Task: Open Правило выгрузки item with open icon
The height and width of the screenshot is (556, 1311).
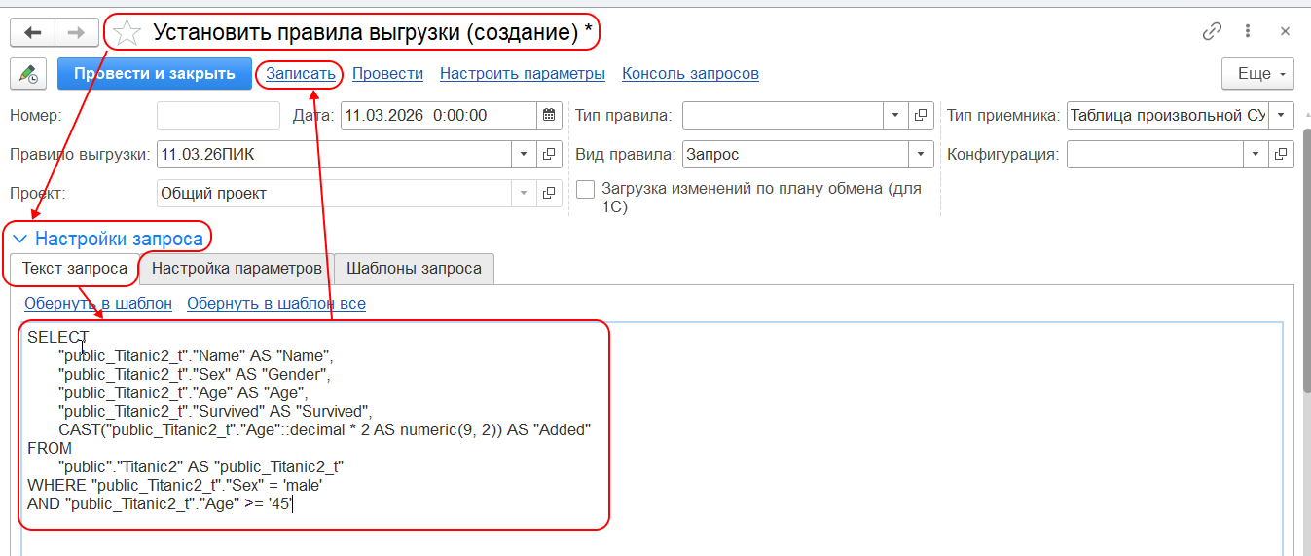Action: pyautogui.click(x=549, y=154)
